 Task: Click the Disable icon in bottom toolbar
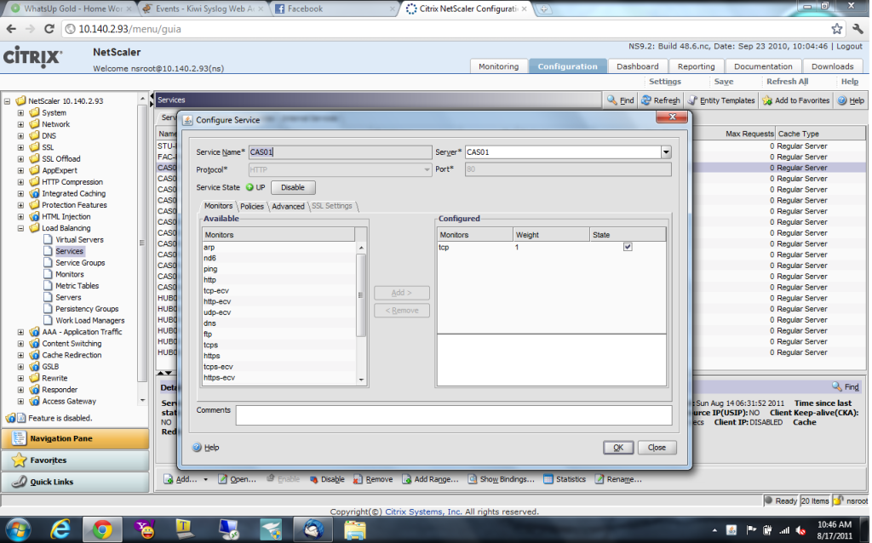(313, 479)
